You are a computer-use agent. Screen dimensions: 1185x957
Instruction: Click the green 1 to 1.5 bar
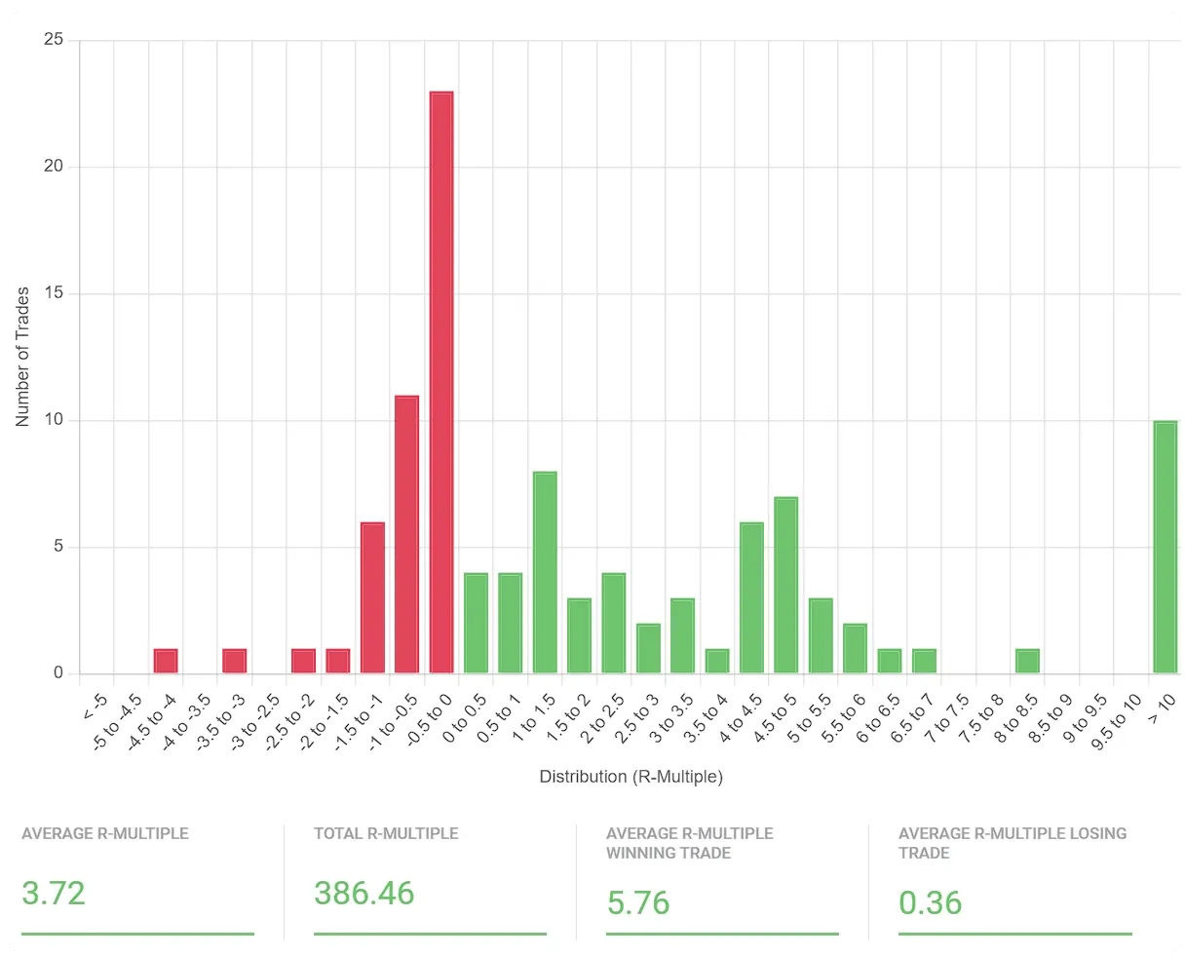545,572
